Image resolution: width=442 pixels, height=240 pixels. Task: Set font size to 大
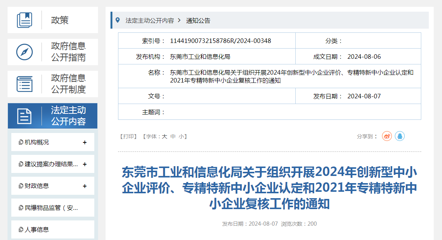tap(165, 137)
